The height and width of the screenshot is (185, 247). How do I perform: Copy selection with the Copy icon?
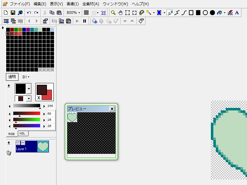pyautogui.click(x=52, y=13)
